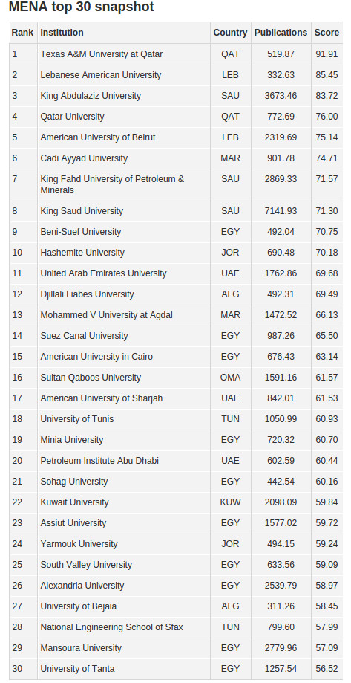This screenshot has width=351, height=683.
Task: Select King Abdulaziz University entry
Action: click(x=91, y=96)
